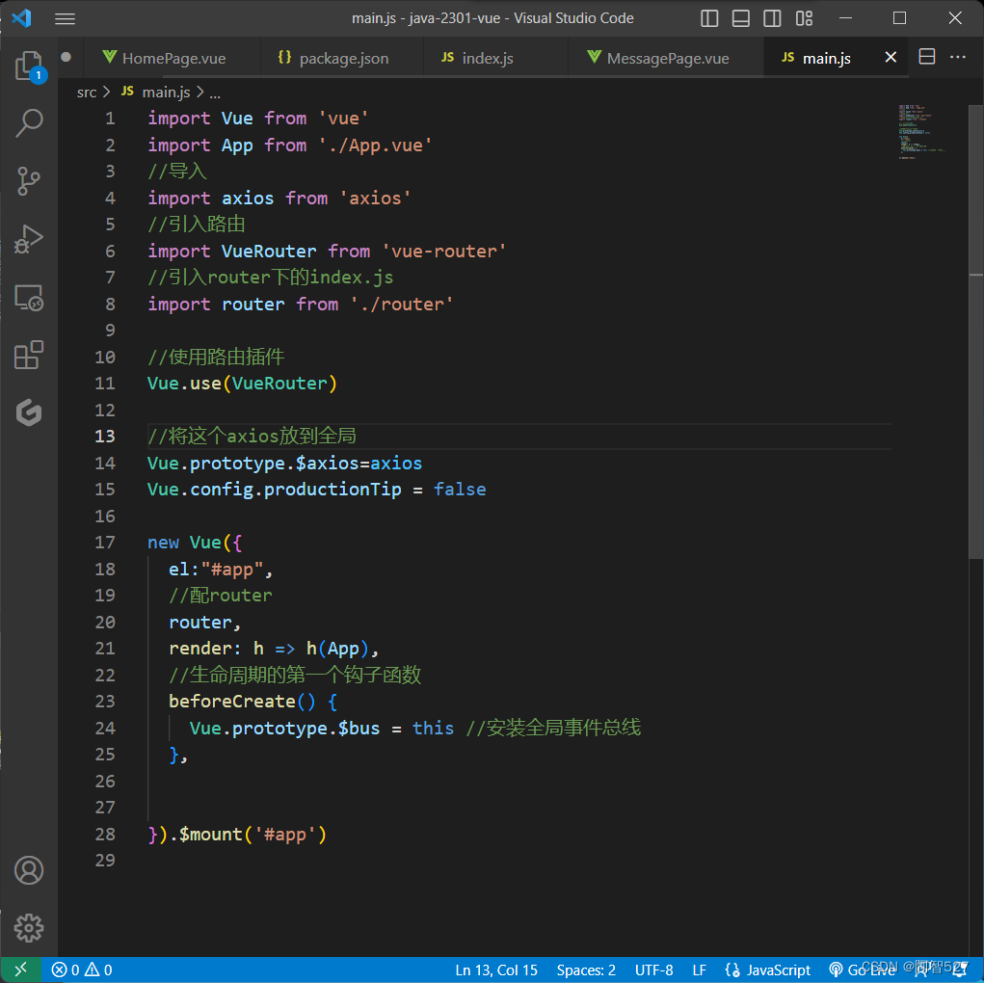The height and width of the screenshot is (983, 984).
Task: Open the Customize Layout icon
Action: (804, 18)
